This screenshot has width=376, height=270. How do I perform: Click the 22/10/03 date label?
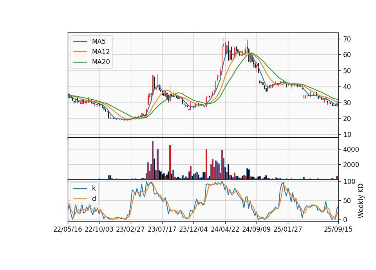click(99, 229)
